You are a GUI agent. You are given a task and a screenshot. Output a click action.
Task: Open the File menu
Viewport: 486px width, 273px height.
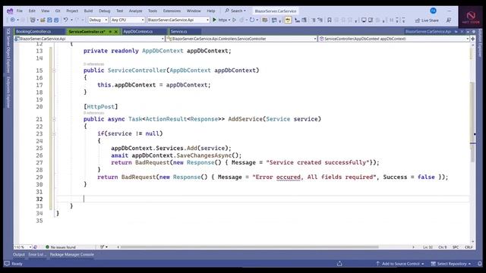click(20, 11)
